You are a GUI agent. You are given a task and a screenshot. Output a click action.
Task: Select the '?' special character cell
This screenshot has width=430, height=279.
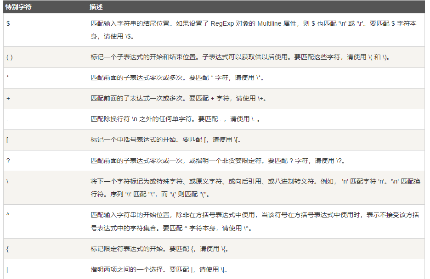(x=45, y=161)
